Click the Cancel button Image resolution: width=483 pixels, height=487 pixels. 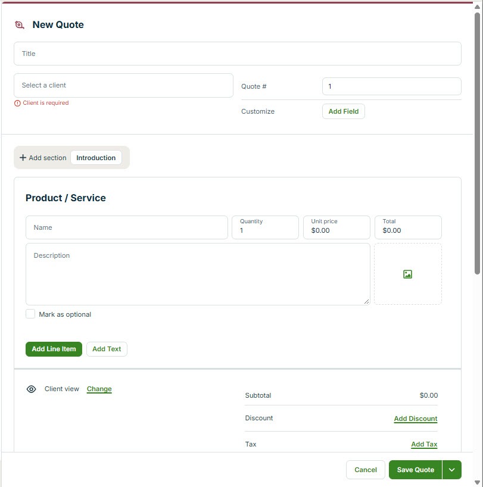[x=366, y=470]
